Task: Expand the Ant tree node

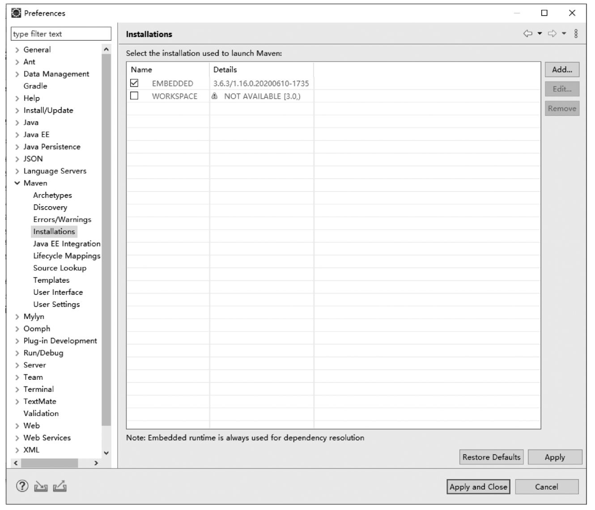Action: pos(17,62)
